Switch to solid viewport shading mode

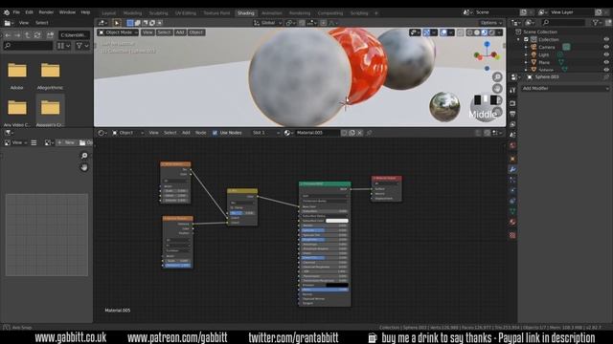pyautogui.click(x=477, y=32)
